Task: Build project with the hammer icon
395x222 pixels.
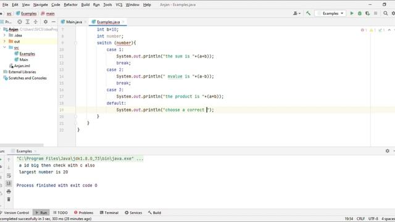Action: tap(308, 14)
